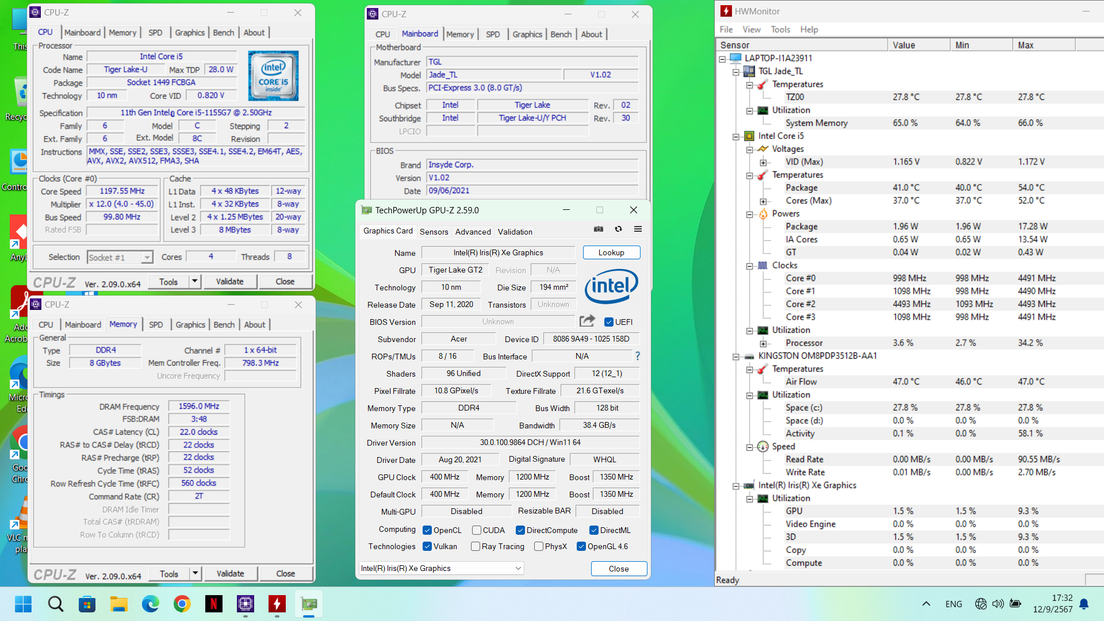Click the Intel Core i5 badge image in CPU-Z
Image resolution: width=1104 pixels, height=621 pixels.
273,76
